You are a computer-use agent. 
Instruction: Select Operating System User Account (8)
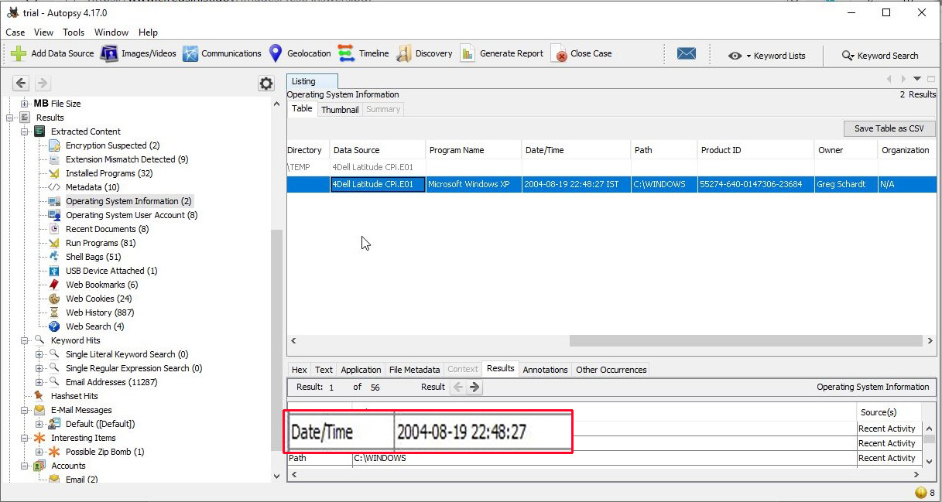click(x=132, y=215)
